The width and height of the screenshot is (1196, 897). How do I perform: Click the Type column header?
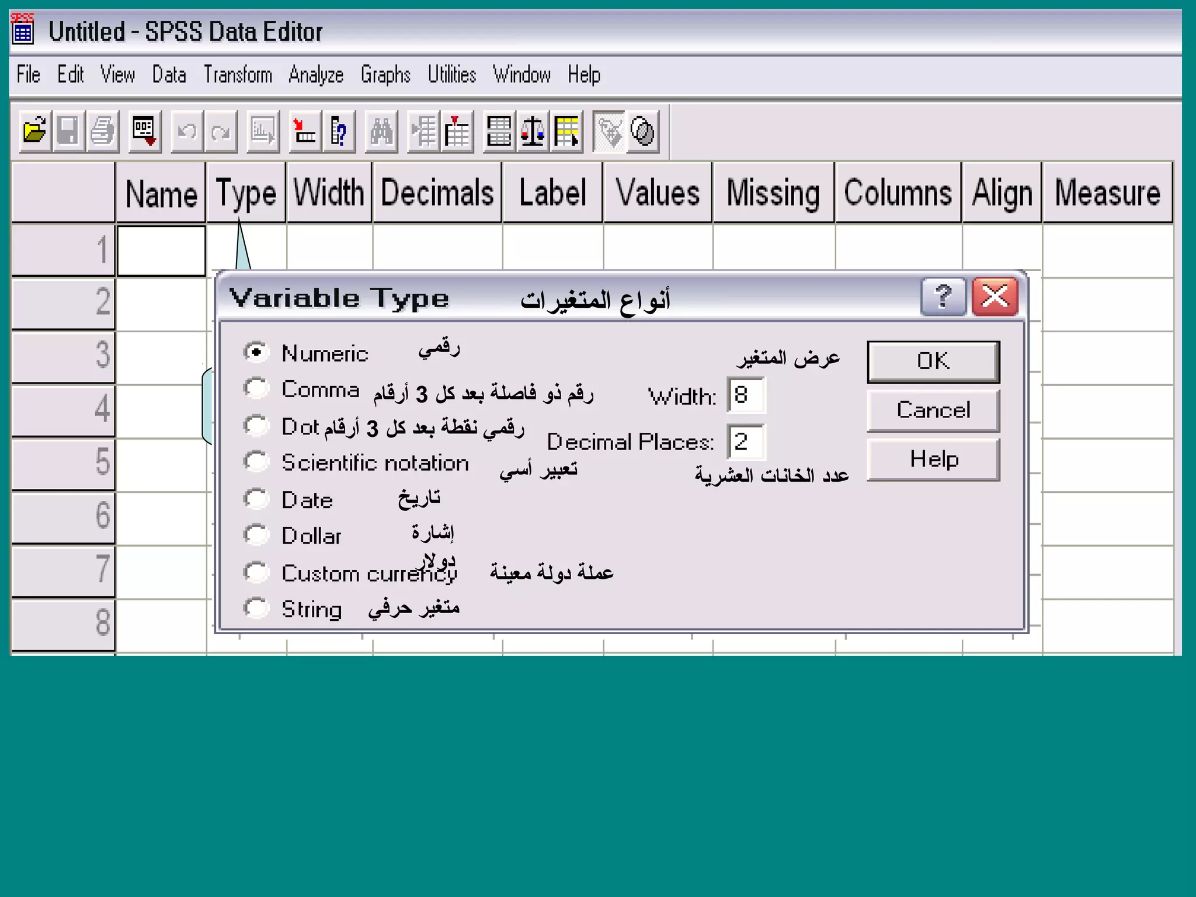(x=246, y=193)
